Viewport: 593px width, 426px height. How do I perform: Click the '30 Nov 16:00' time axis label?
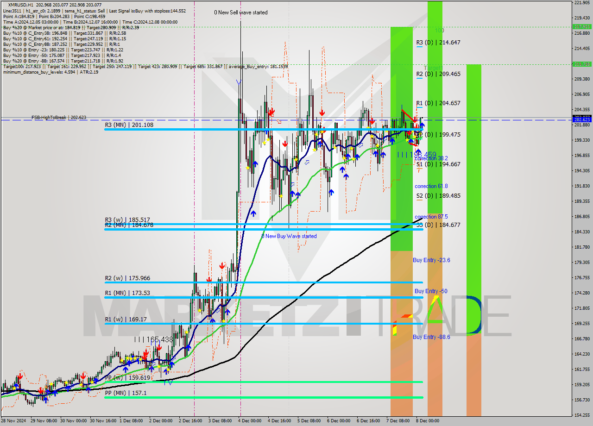[x=103, y=421]
